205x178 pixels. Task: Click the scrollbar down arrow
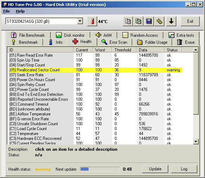196,142
